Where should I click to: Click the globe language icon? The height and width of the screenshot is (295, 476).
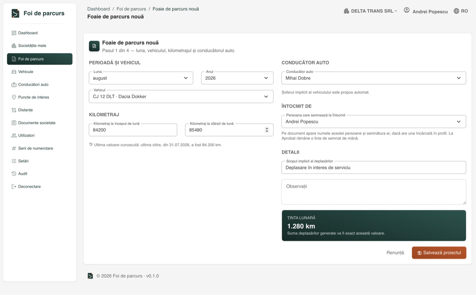tap(456, 11)
